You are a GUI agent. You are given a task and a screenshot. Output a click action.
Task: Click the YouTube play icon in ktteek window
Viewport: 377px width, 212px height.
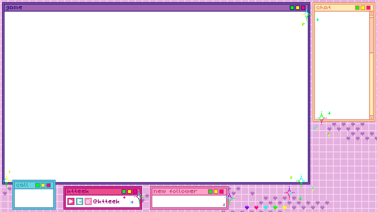coord(71,201)
